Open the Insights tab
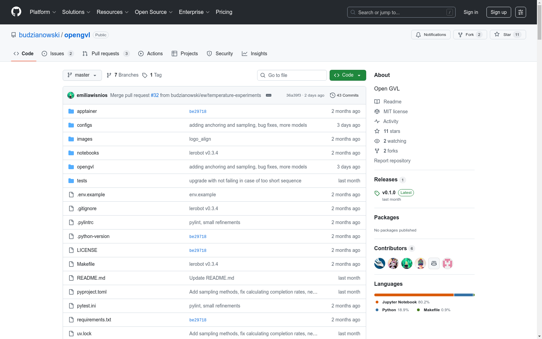Image resolution: width=542 pixels, height=339 pixels. (x=254, y=54)
